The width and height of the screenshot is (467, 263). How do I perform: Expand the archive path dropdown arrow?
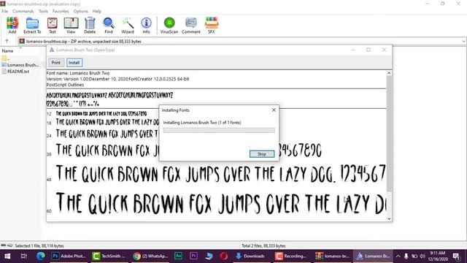coord(464,42)
